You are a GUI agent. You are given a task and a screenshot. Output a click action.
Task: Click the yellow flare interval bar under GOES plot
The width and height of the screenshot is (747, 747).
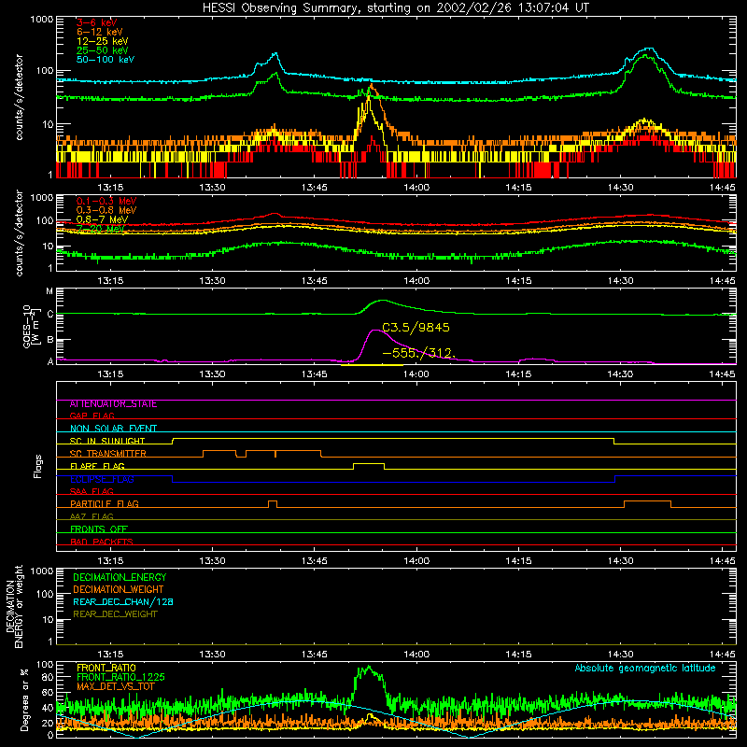[x=372, y=365]
